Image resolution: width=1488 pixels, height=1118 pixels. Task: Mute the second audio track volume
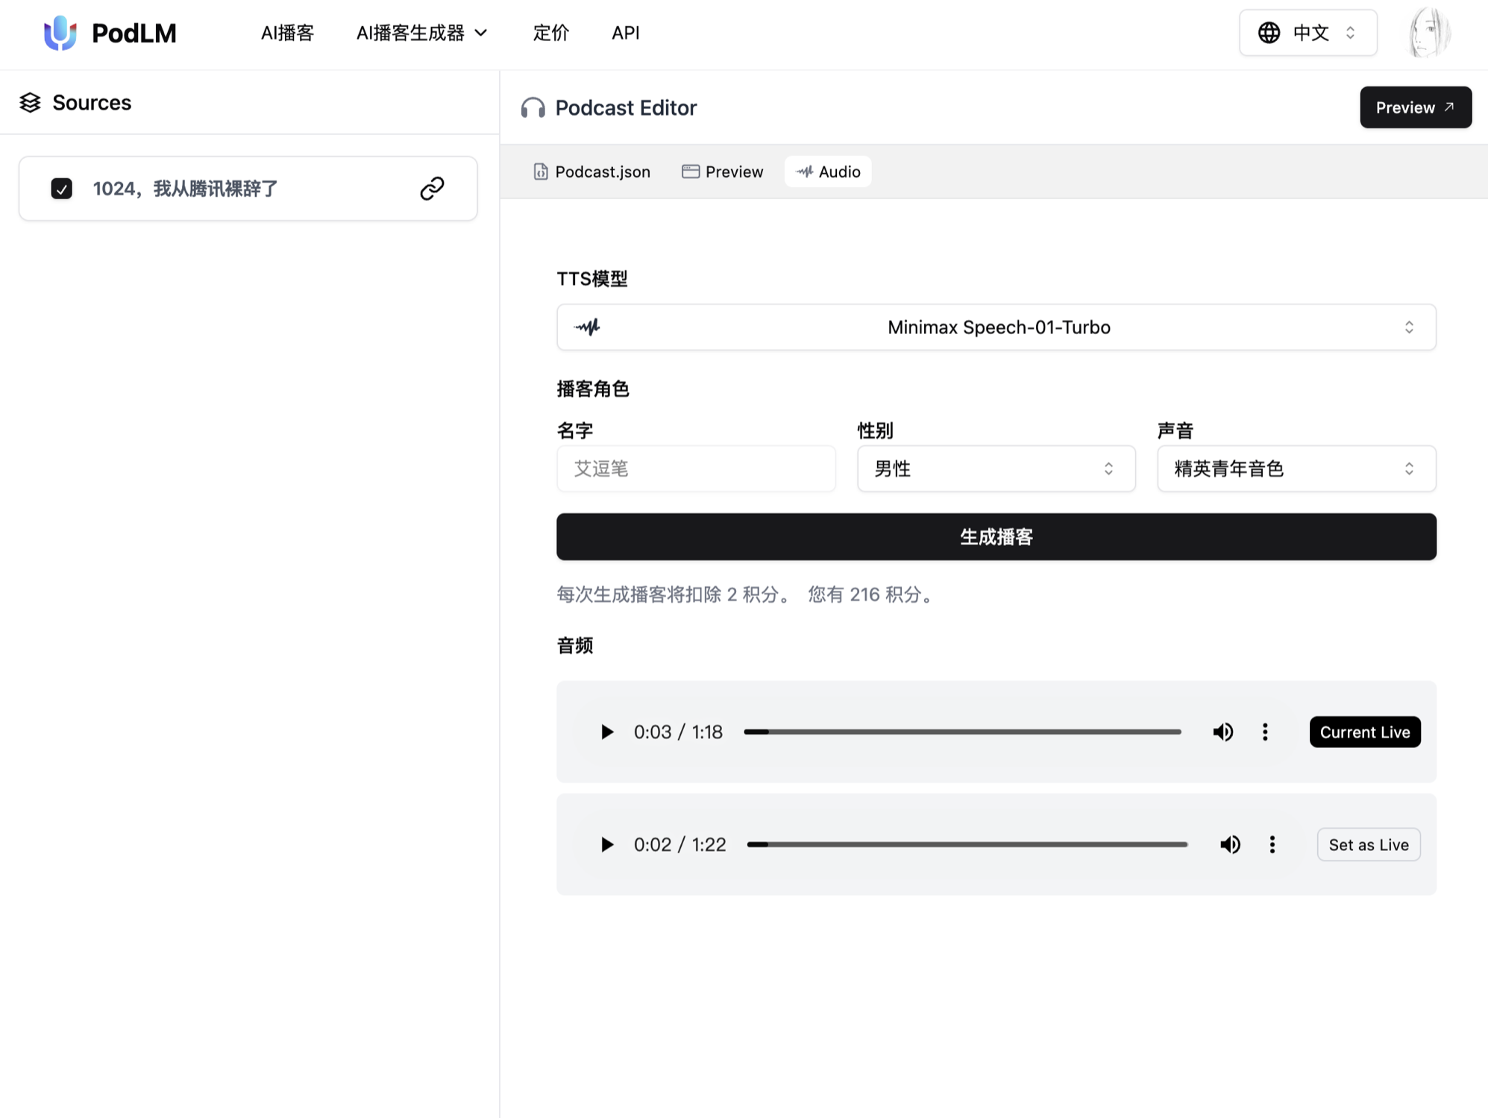point(1230,844)
